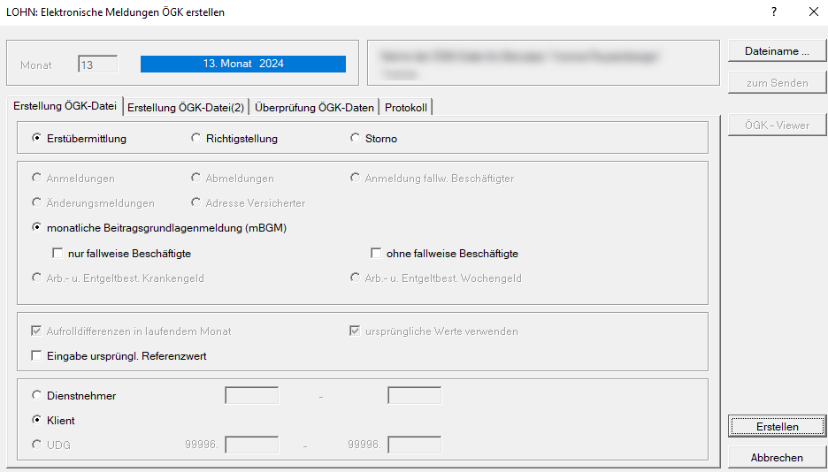
Task: Click the help question mark icon
Action: [773, 12]
